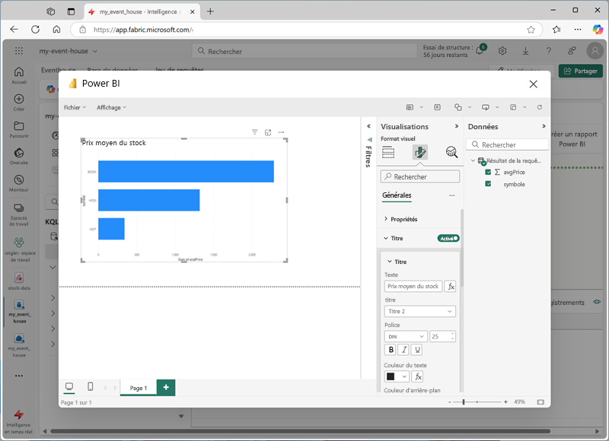Click the Rechercher field in Visualisations

tap(420, 176)
